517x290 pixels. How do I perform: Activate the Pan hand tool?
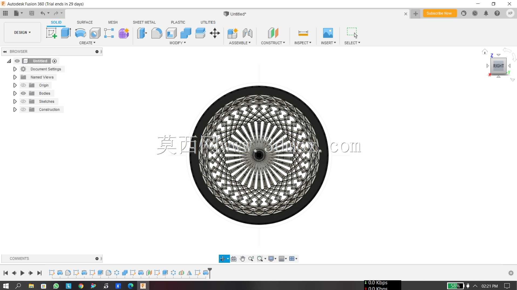coord(242,259)
